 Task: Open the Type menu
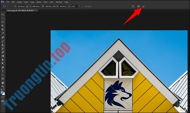tap(32, 2)
